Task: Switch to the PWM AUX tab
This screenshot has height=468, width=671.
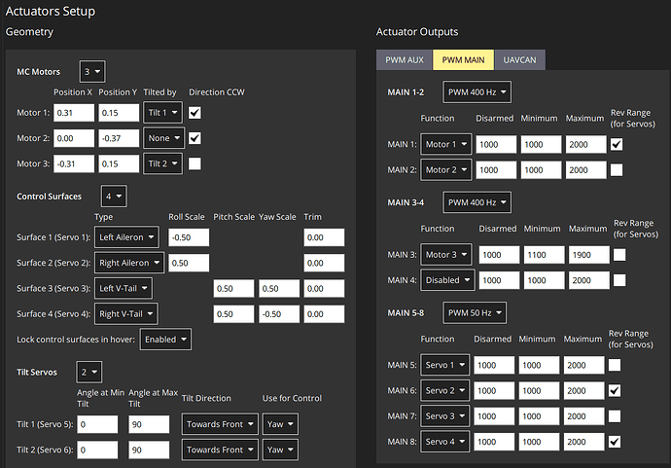Action: click(405, 60)
